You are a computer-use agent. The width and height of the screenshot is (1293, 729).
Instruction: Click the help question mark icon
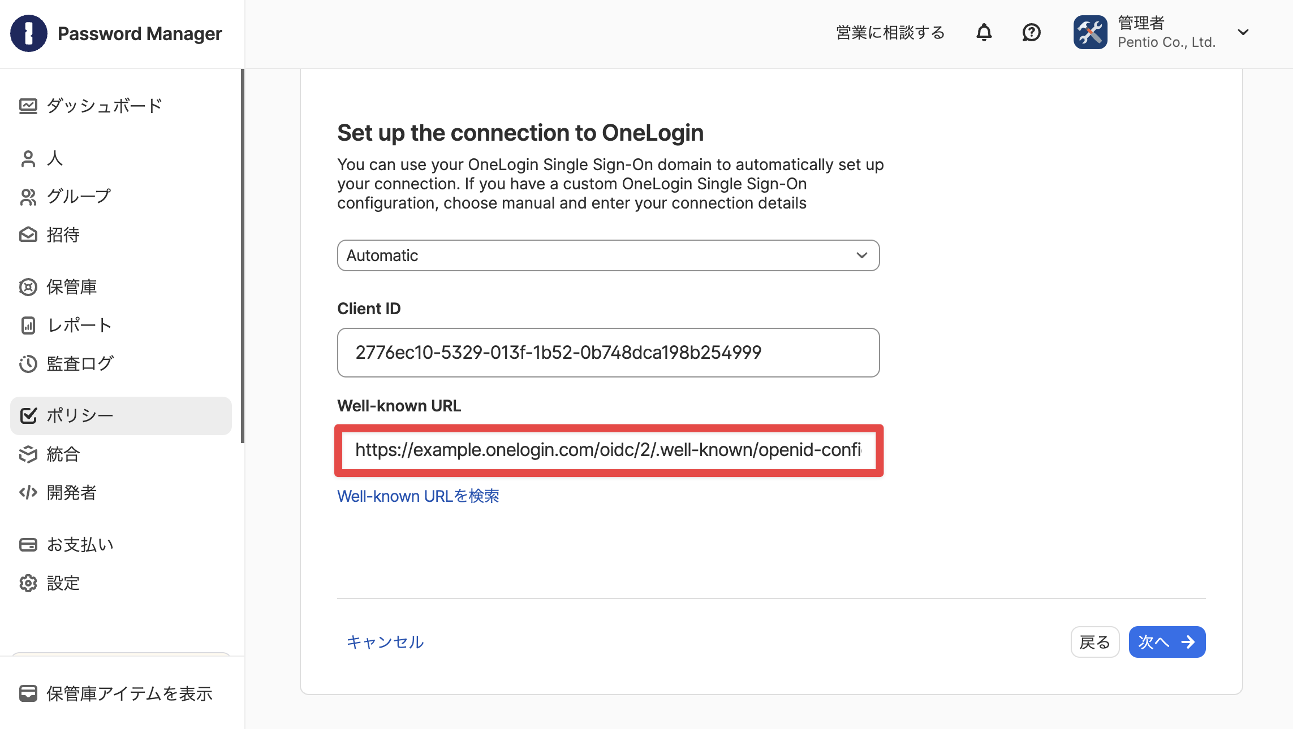coord(1031,33)
